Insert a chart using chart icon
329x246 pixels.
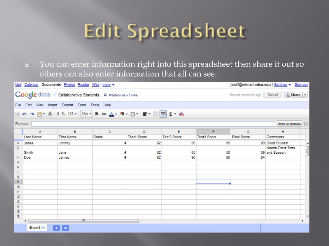point(181,114)
